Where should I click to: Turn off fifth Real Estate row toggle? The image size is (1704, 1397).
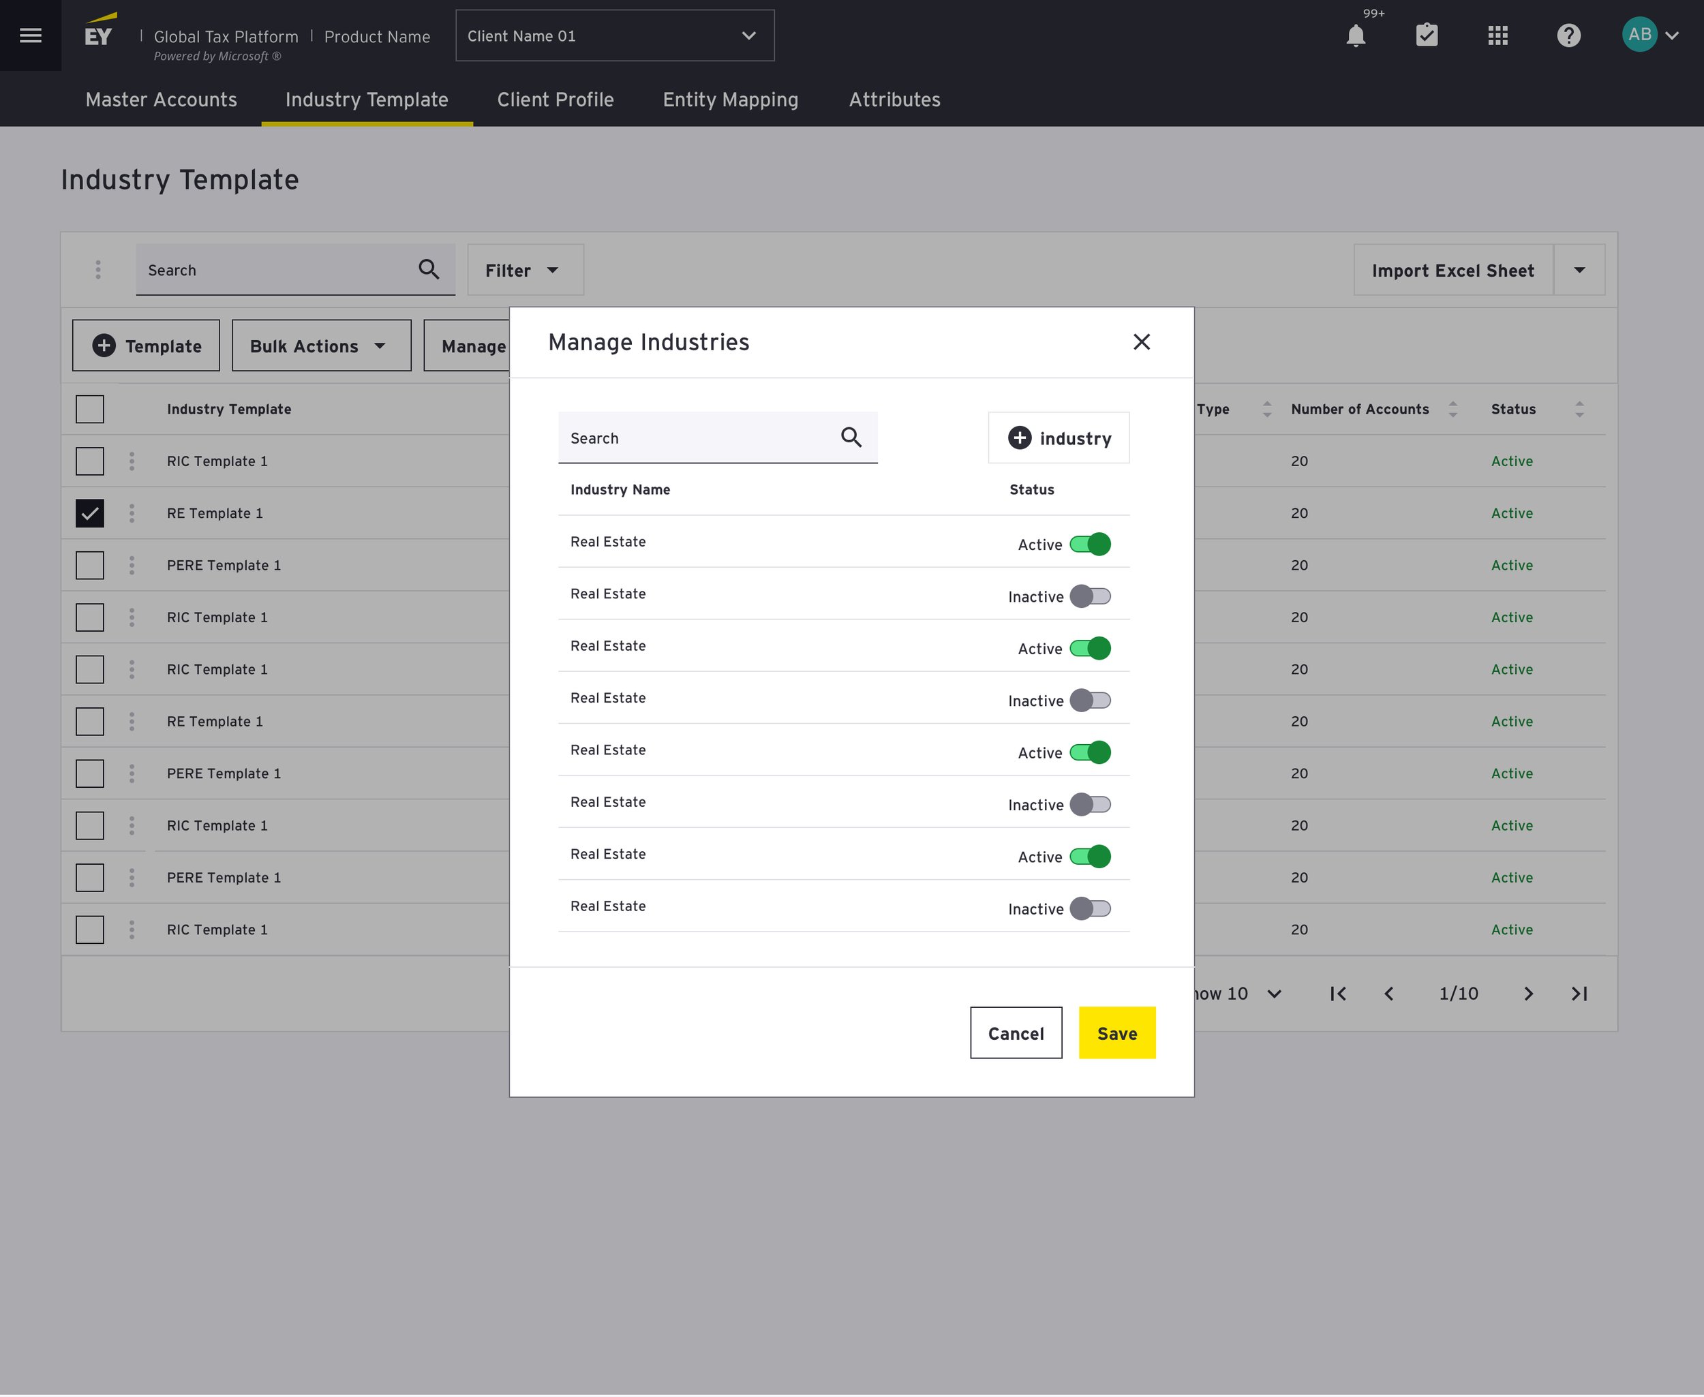tap(1090, 752)
